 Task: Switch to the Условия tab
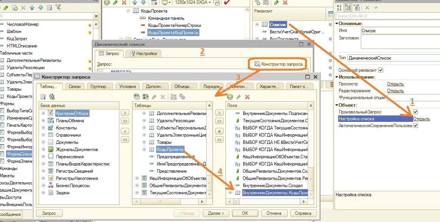[127, 87]
